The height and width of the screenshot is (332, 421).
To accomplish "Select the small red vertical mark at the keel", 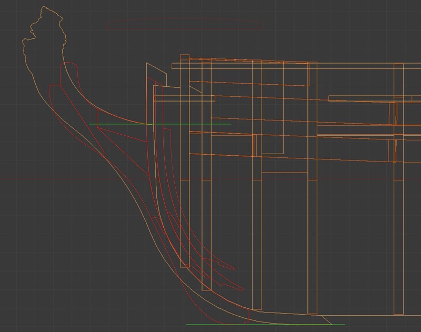I will click(248, 316).
